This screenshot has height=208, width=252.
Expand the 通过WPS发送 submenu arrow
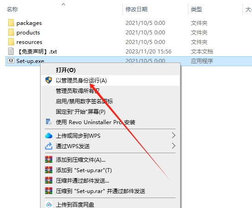coord(173,146)
